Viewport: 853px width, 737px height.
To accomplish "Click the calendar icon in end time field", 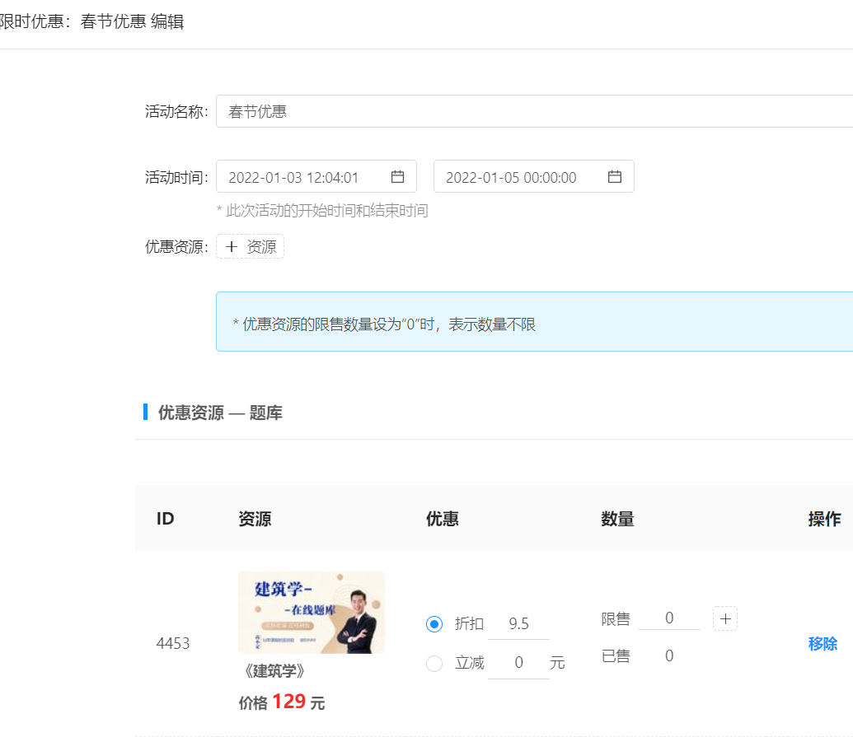I will (x=614, y=177).
